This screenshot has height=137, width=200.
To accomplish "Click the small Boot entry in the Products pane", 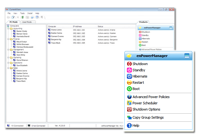I will (142, 45).
